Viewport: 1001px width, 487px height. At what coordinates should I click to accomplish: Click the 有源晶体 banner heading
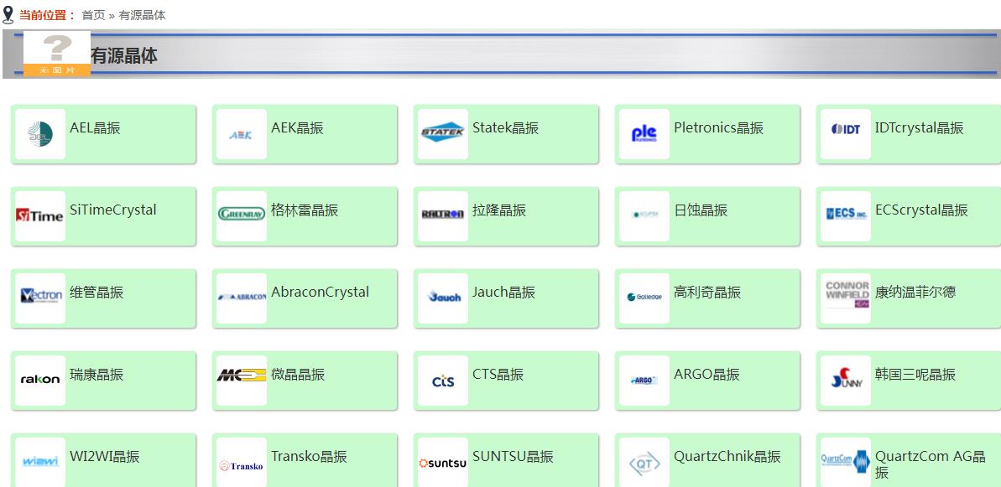[124, 55]
